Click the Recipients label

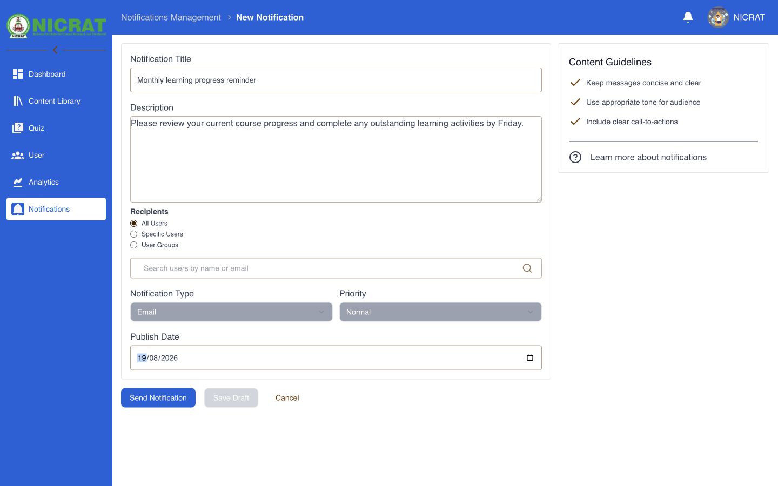click(x=149, y=212)
